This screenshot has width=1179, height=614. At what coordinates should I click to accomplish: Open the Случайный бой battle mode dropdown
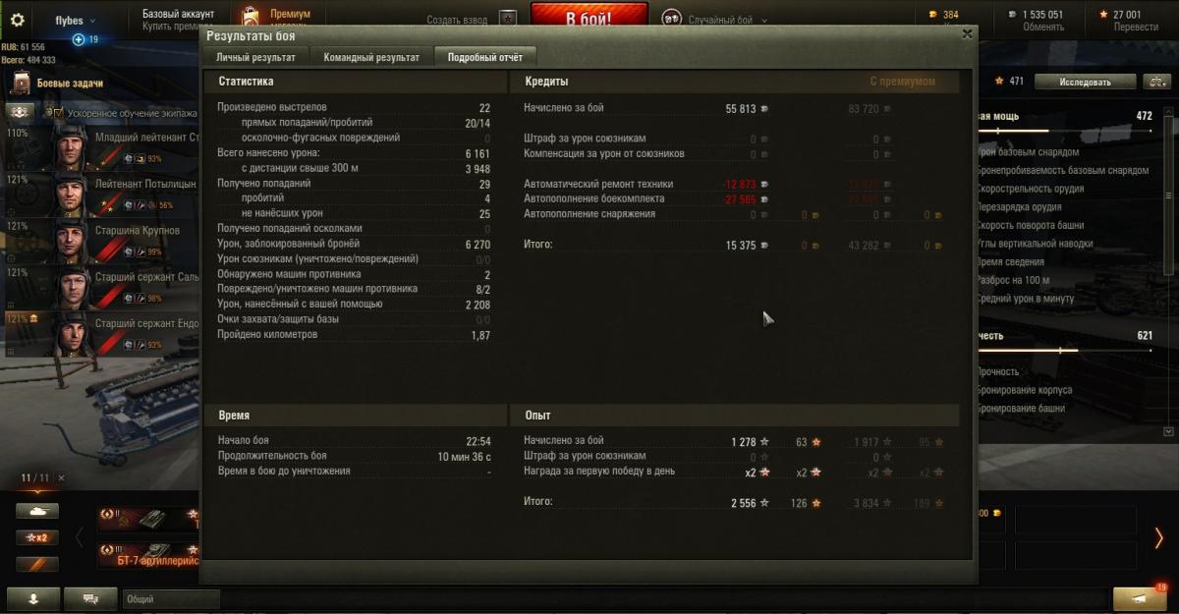714,19
